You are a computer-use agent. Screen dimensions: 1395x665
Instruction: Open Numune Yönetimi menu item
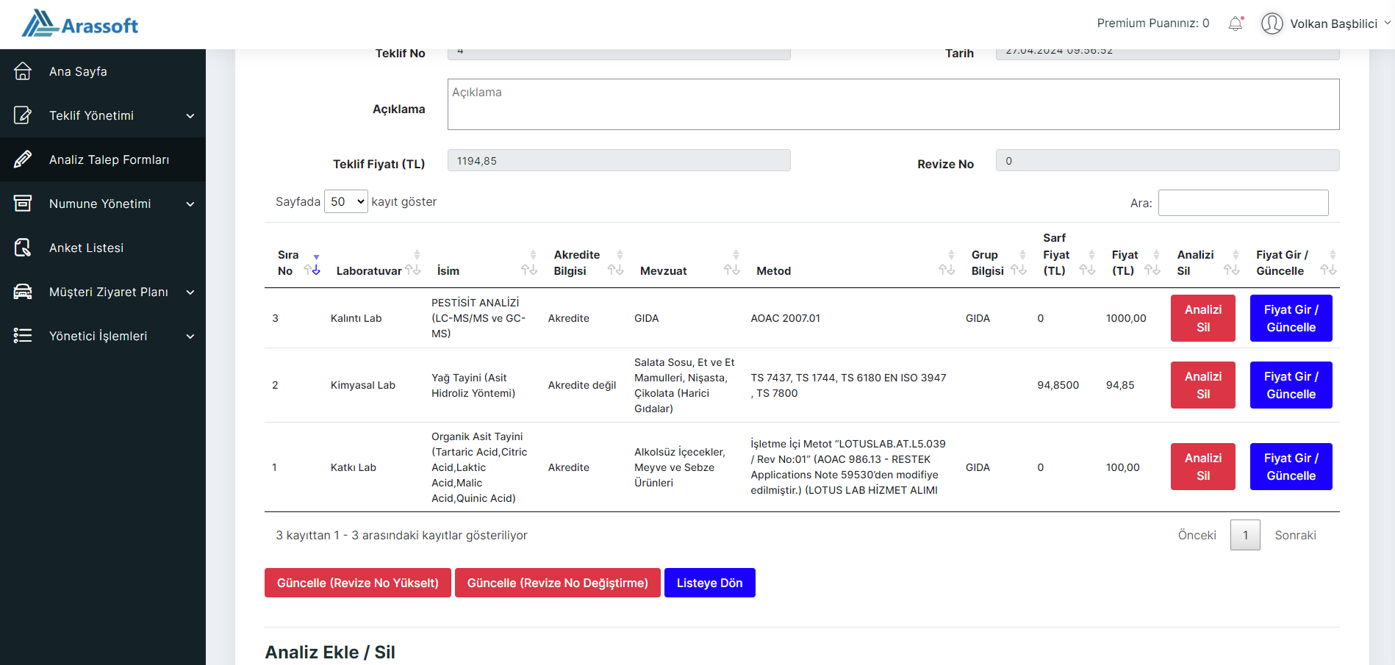pyautogui.click(x=103, y=204)
